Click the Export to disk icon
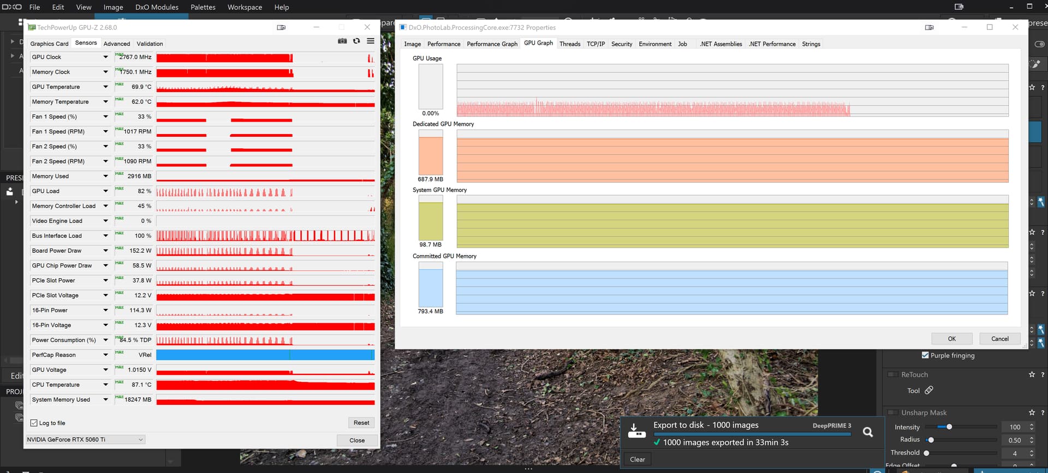The height and width of the screenshot is (473, 1048). [x=636, y=430]
